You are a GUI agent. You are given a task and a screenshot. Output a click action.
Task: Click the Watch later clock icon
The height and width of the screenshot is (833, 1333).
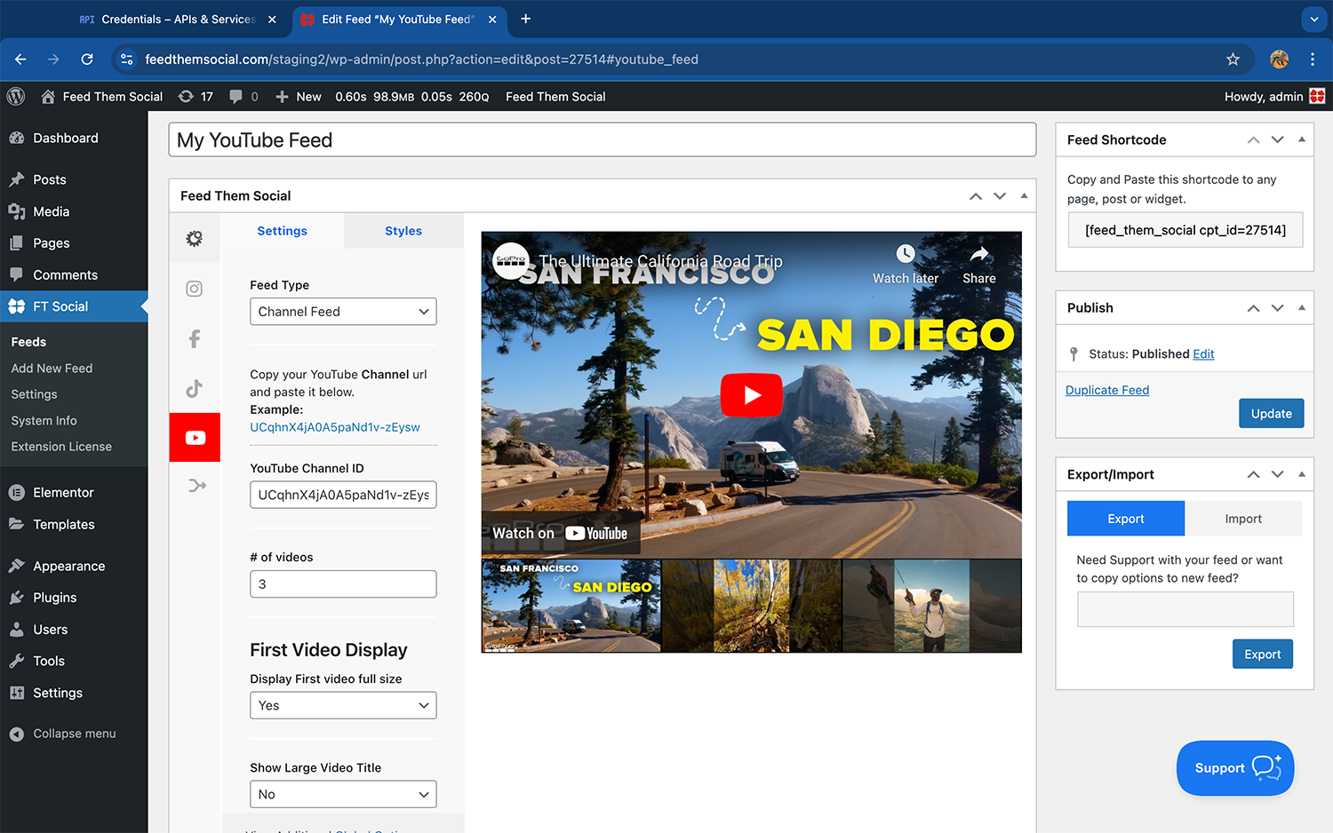905,254
